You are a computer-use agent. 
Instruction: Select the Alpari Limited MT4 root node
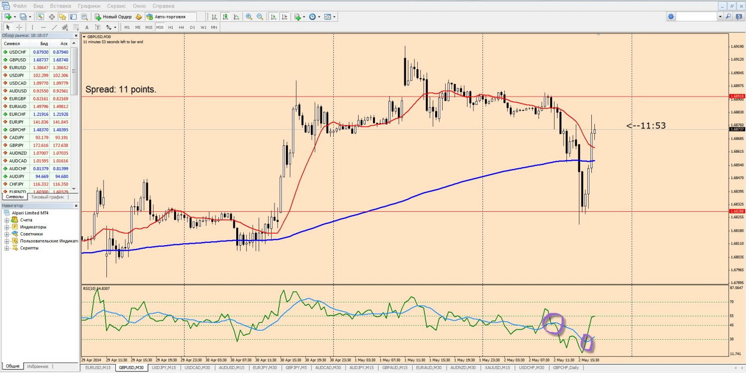pyautogui.click(x=30, y=213)
